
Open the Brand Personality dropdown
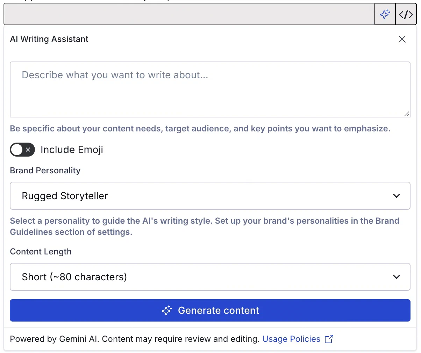tap(210, 196)
